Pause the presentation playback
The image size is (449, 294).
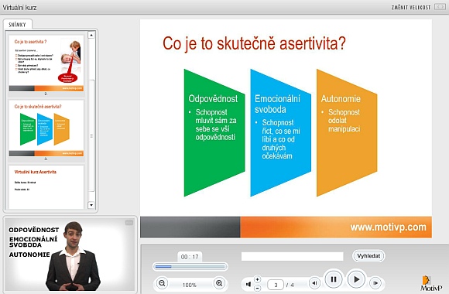click(x=334, y=279)
